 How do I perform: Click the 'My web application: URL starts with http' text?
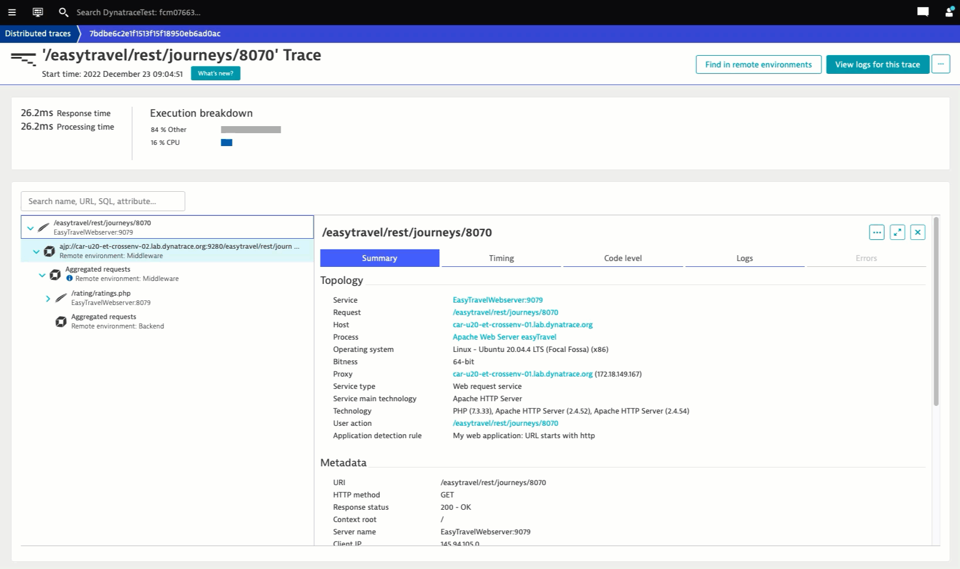click(x=524, y=435)
